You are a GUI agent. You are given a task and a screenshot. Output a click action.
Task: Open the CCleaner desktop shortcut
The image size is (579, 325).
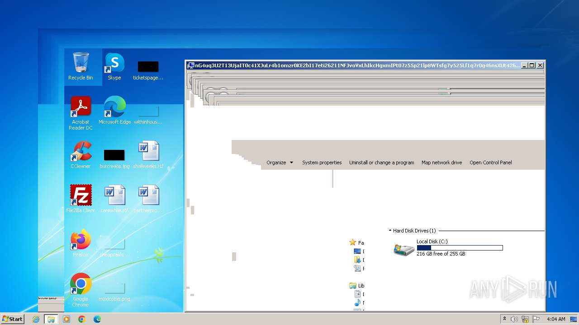81,155
